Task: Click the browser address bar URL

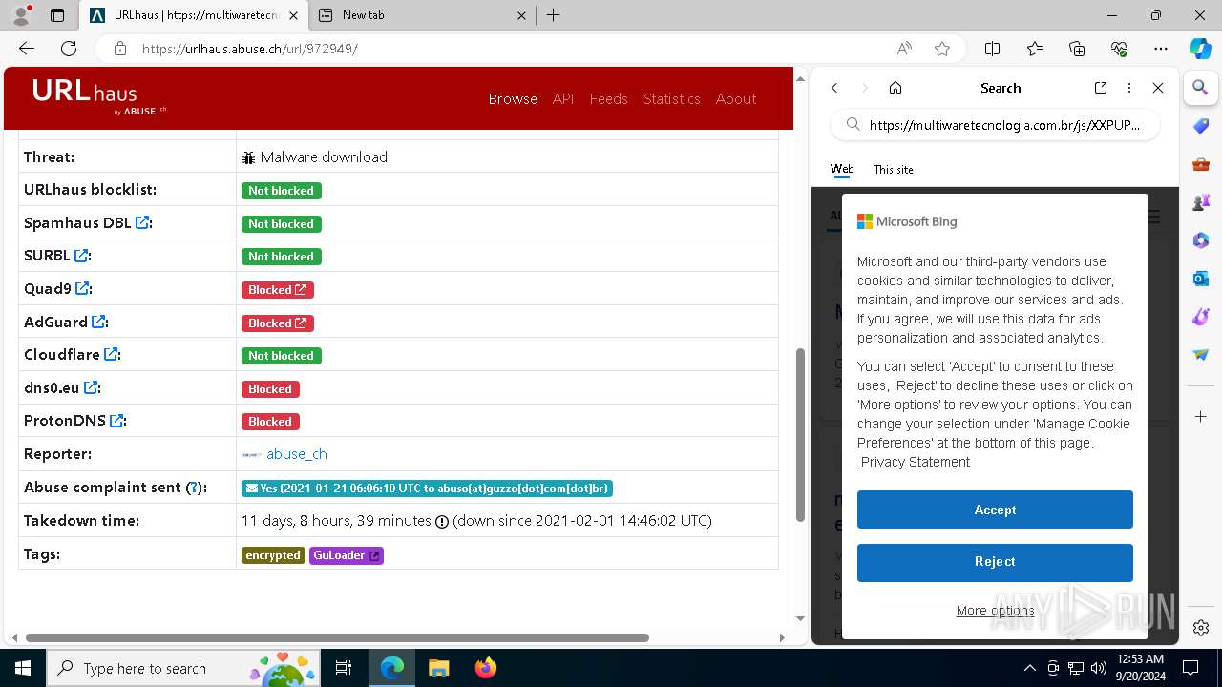Action: (249, 49)
